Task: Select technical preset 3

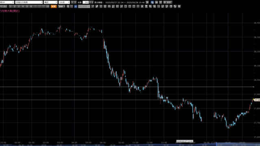Action: [19, 6]
